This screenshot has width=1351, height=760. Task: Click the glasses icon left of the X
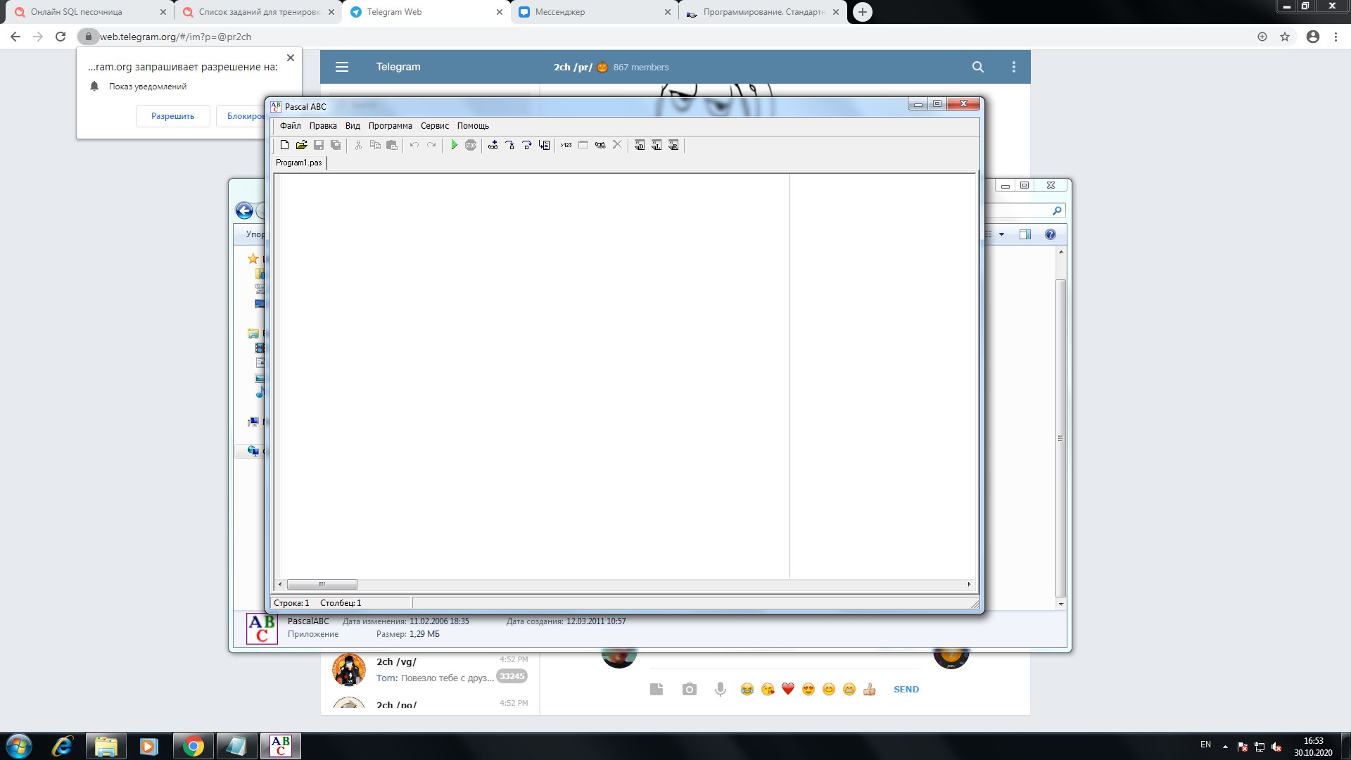click(x=600, y=145)
